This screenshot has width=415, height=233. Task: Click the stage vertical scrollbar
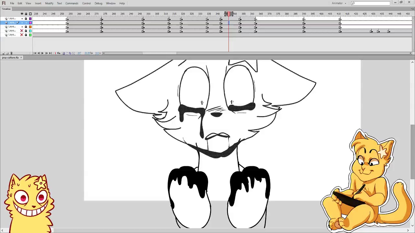click(412, 151)
